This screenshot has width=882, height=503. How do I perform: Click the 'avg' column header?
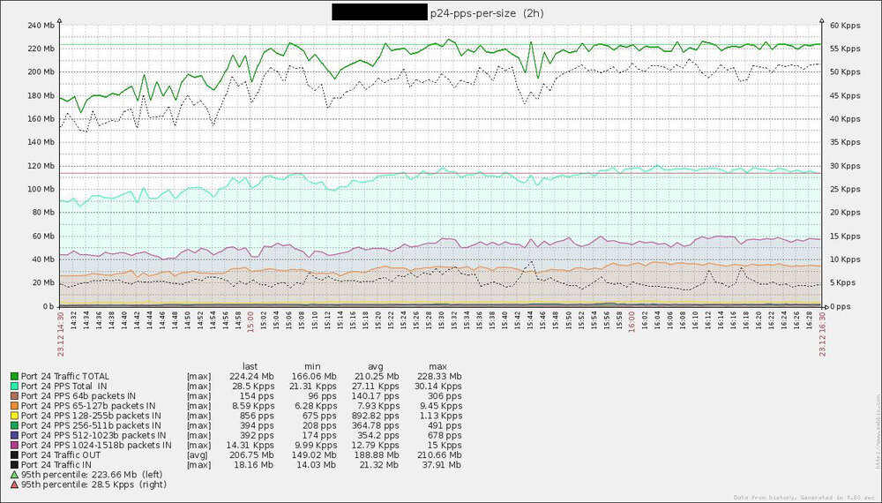(375, 366)
